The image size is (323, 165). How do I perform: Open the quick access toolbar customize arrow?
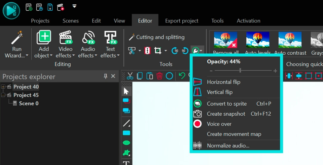click(74, 6)
